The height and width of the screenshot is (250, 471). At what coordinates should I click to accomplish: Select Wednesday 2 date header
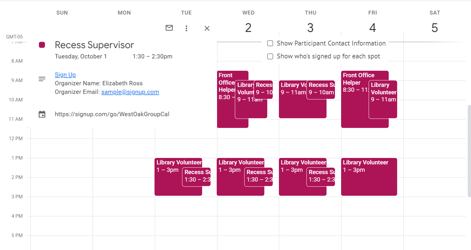coord(248,28)
